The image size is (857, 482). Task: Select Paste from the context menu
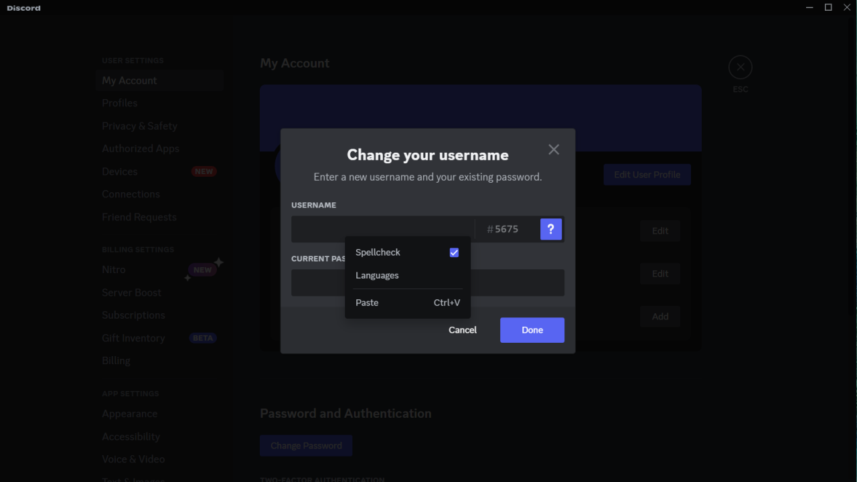point(367,303)
